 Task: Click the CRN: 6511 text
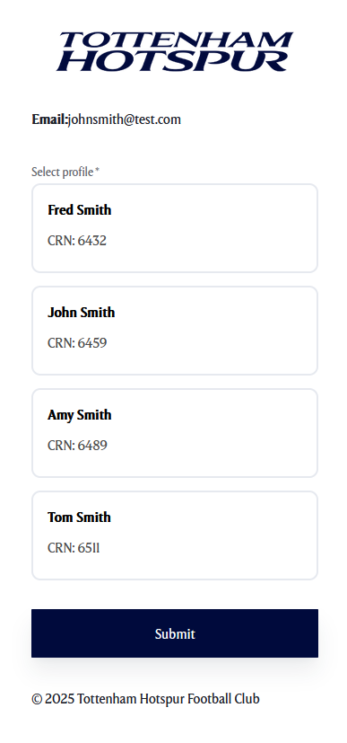tap(74, 548)
